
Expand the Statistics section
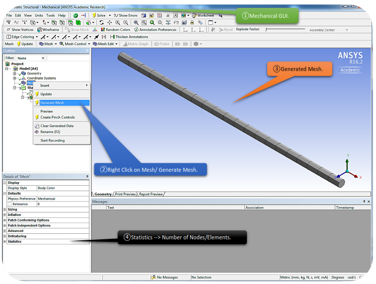(x=5, y=242)
